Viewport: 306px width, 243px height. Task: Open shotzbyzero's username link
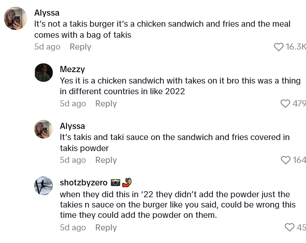[x=84, y=183]
